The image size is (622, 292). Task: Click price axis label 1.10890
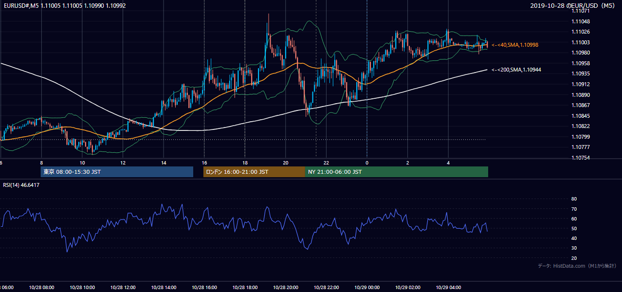[581, 95]
